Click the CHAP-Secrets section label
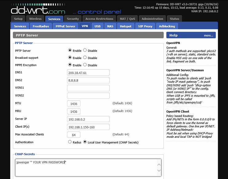Viewport: 228px width, 179px height. 25,154
